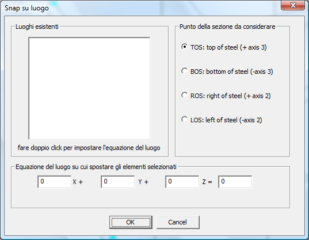
Task: Click the Snap su luogo title bar
Action: (138, 8)
